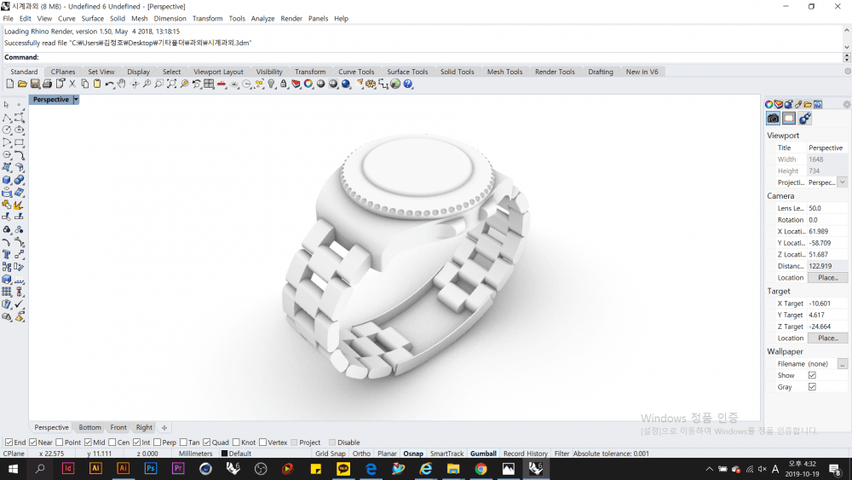The width and height of the screenshot is (852, 480).
Task: Uncheck the Wallpaper Show checkbox
Action: 812,375
